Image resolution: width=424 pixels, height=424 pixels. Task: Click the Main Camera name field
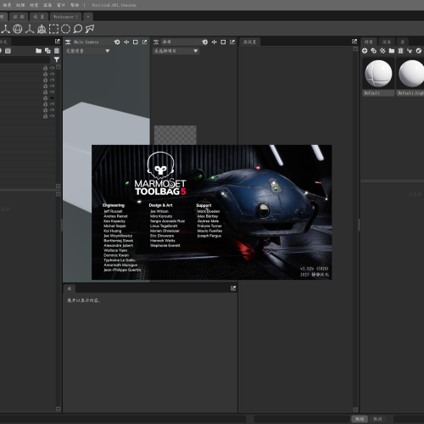tap(92, 42)
